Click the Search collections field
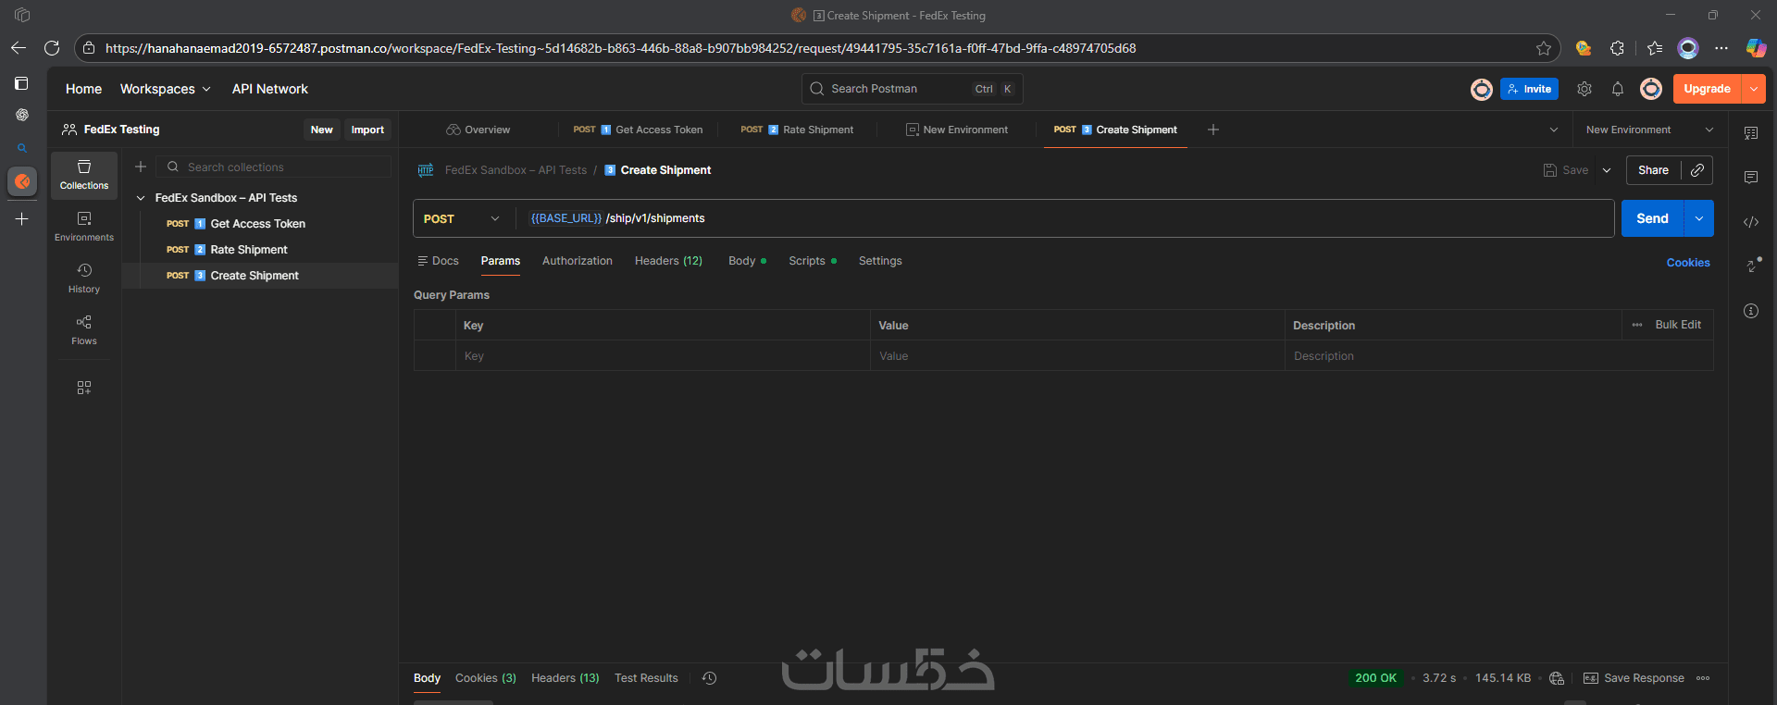The width and height of the screenshot is (1777, 705). (274, 167)
